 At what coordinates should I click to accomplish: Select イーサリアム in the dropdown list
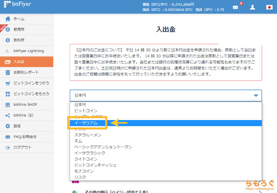click(166, 123)
